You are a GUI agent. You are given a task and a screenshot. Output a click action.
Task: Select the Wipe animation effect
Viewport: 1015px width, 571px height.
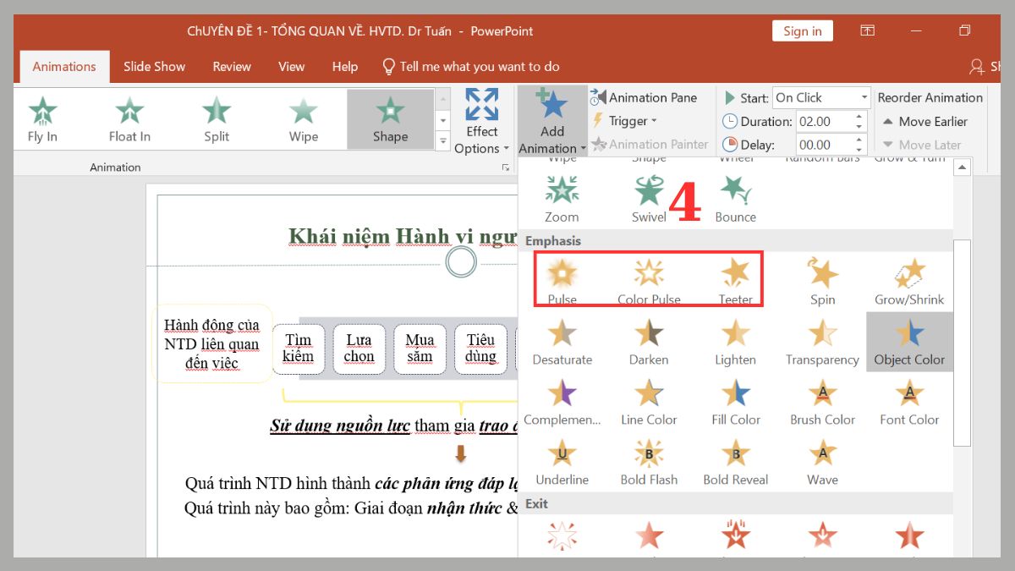(302, 118)
